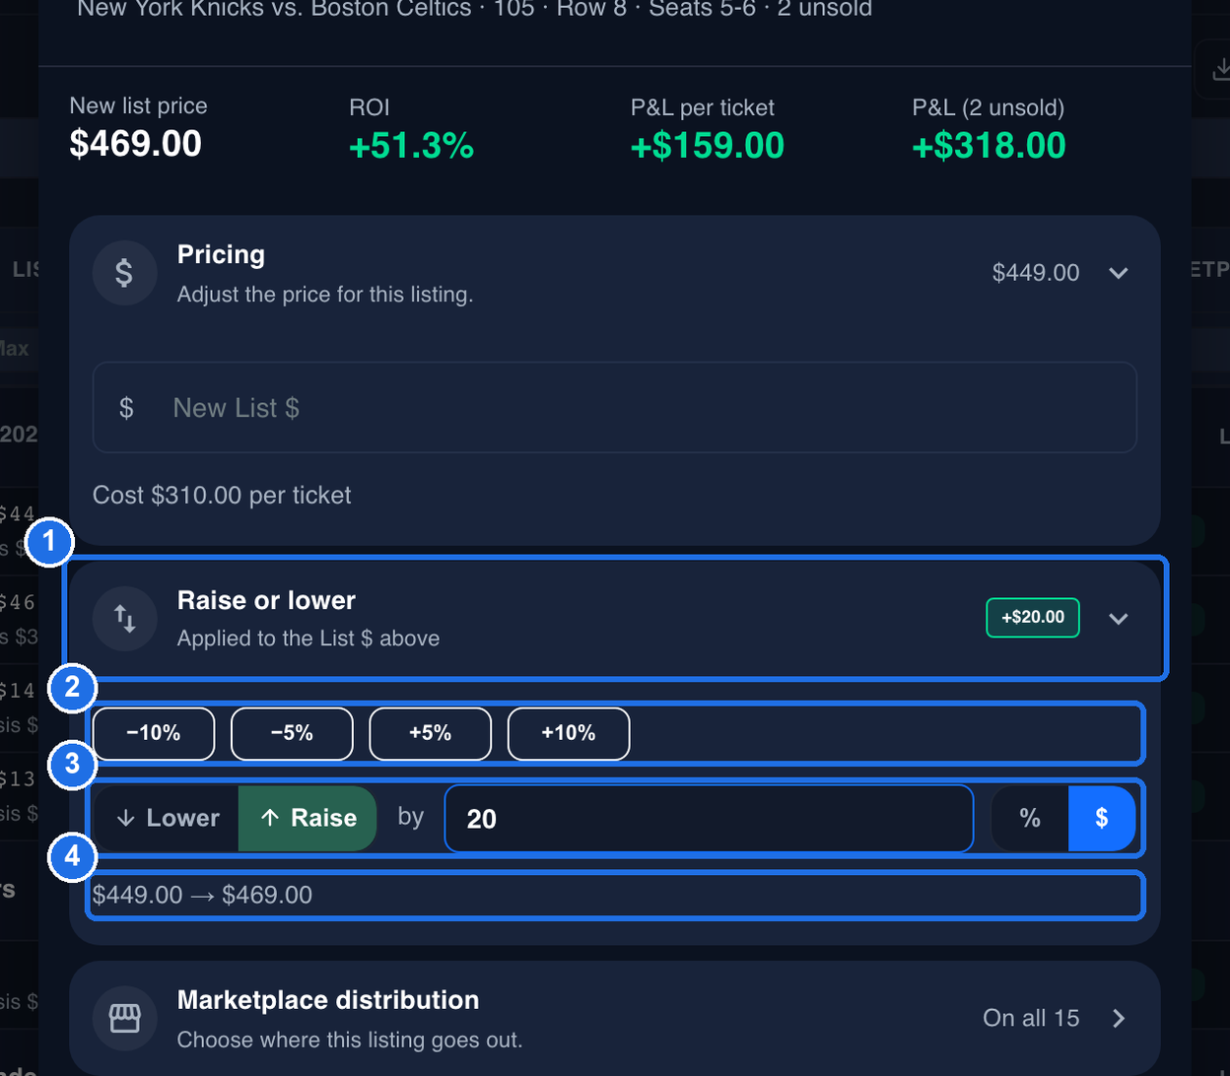Click the 'On all 15' distribution status

click(x=1031, y=1018)
